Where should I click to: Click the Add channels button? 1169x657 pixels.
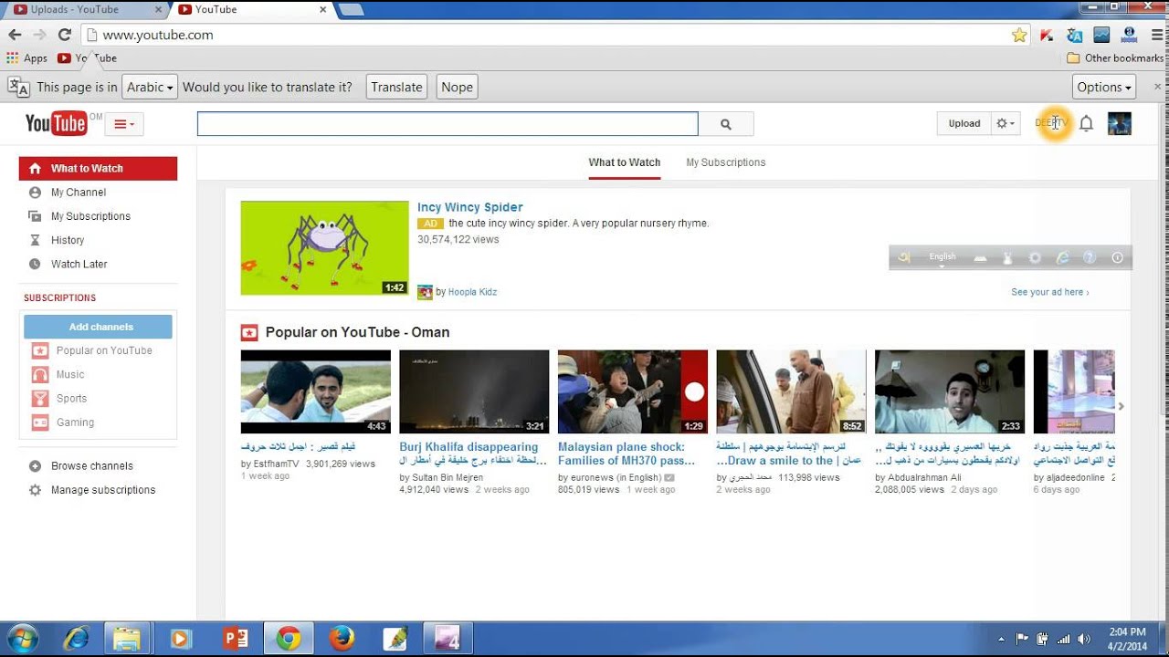click(x=98, y=327)
